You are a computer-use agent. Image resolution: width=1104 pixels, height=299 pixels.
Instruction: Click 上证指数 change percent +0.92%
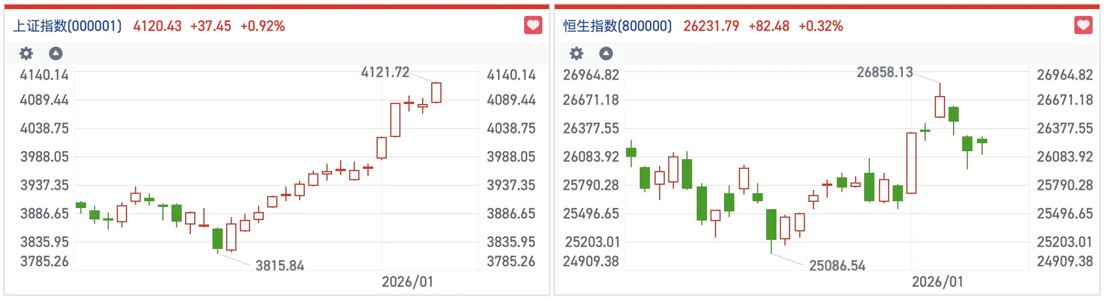(263, 26)
